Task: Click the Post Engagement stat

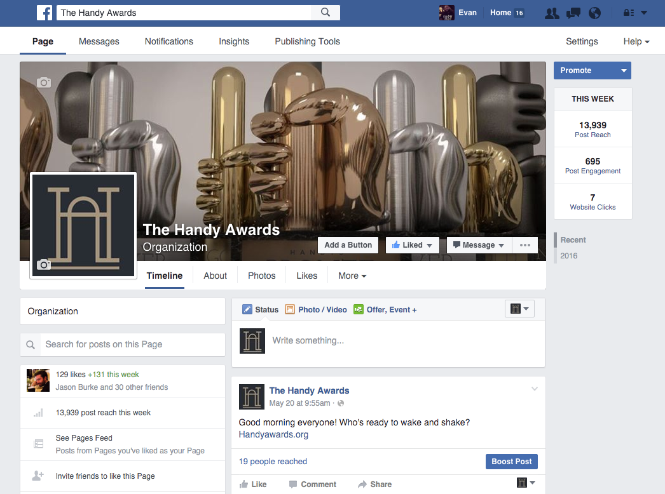Action: pos(593,166)
